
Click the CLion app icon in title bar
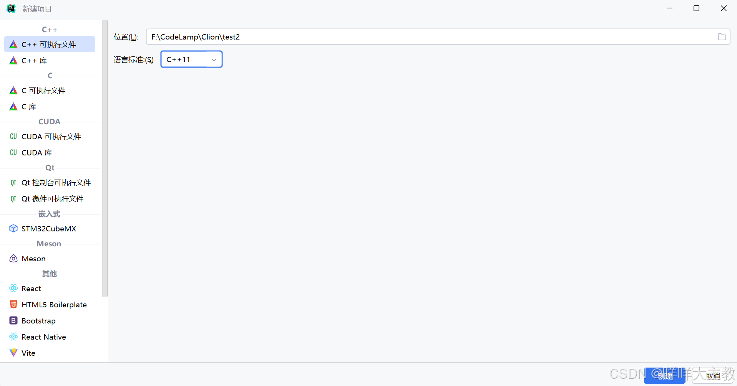pos(12,8)
